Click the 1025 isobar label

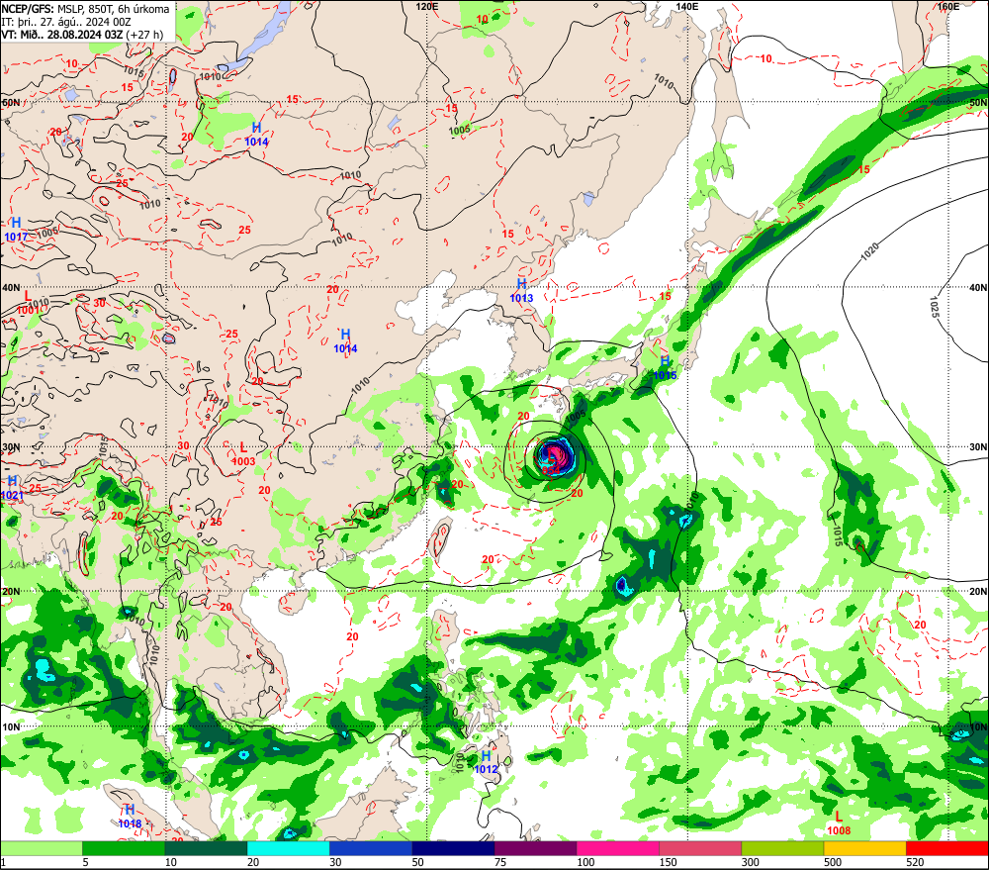935,307
